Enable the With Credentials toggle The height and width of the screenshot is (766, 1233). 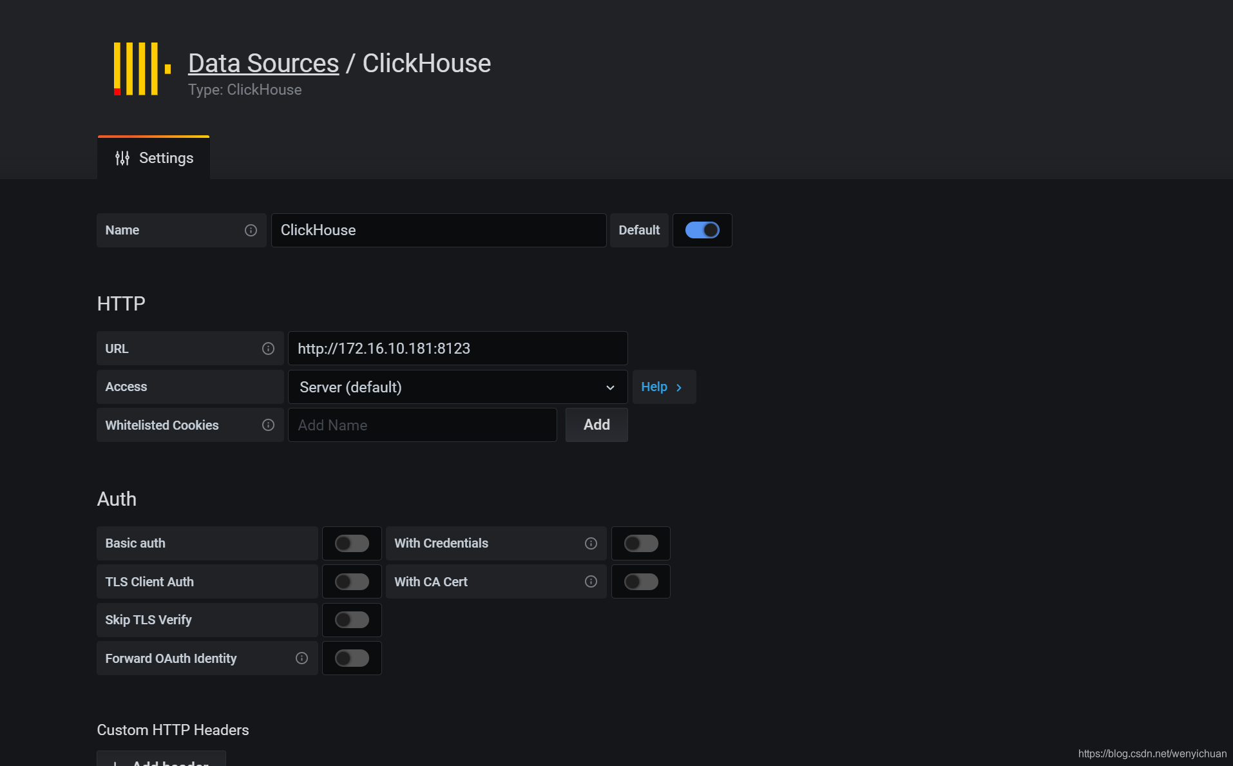(641, 543)
